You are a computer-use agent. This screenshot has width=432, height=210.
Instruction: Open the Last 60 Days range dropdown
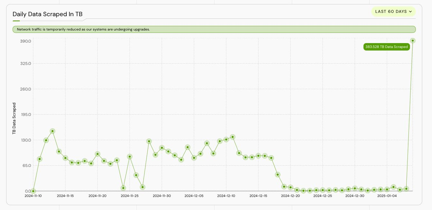(393, 11)
